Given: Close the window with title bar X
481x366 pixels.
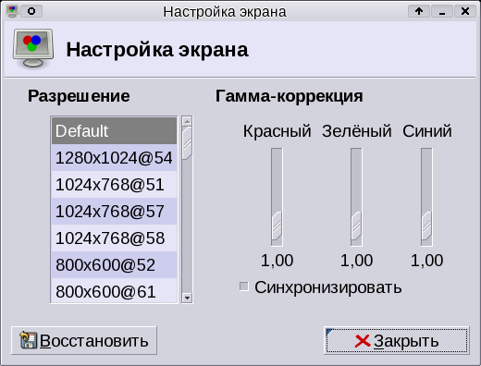Looking at the screenshot, I should [465, 11].
